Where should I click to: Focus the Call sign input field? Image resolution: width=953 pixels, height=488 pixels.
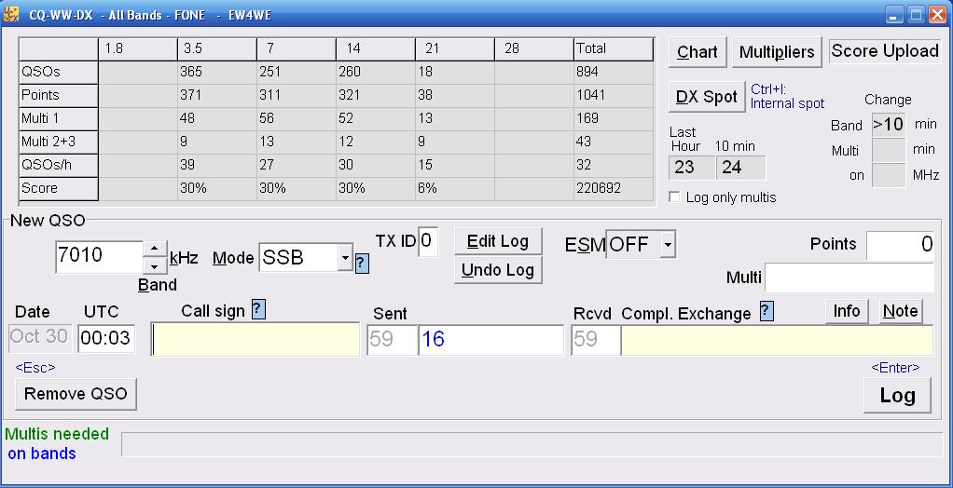pos(256,340)
